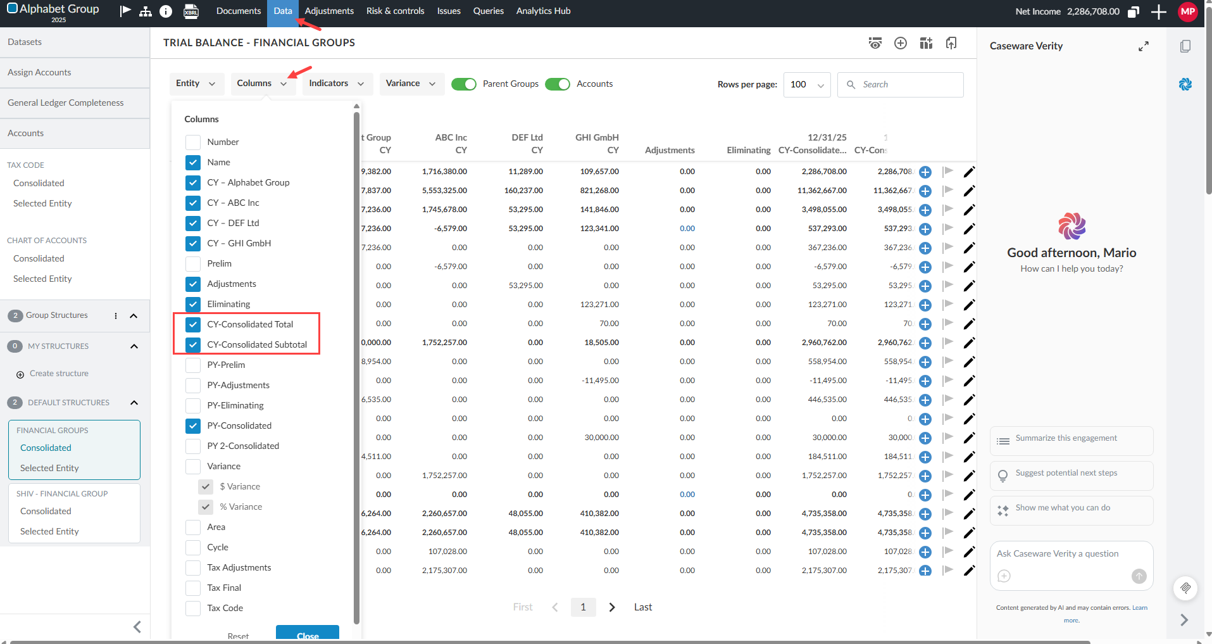Uncheck CY-Consolidated Subtotal checkbox
Image resolution: width=1212 pixels, height=644 pixels.
click(x=193, y=344)
